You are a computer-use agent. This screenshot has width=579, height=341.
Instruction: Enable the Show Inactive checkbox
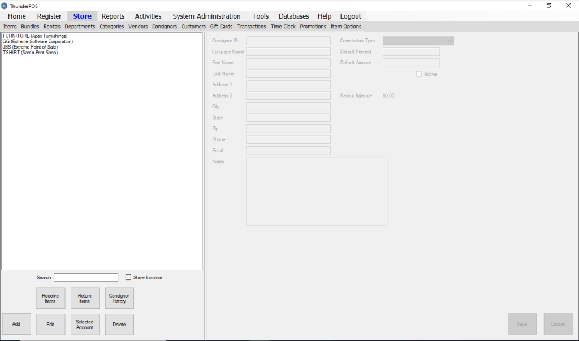tap(128, 277)
